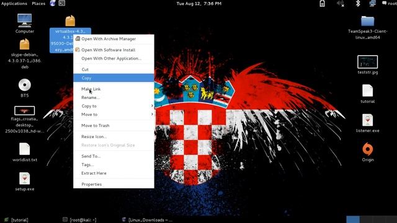This screenshot has width=397, height=223.
Task: Launch terminal from top panel
Action: point(62,3)
